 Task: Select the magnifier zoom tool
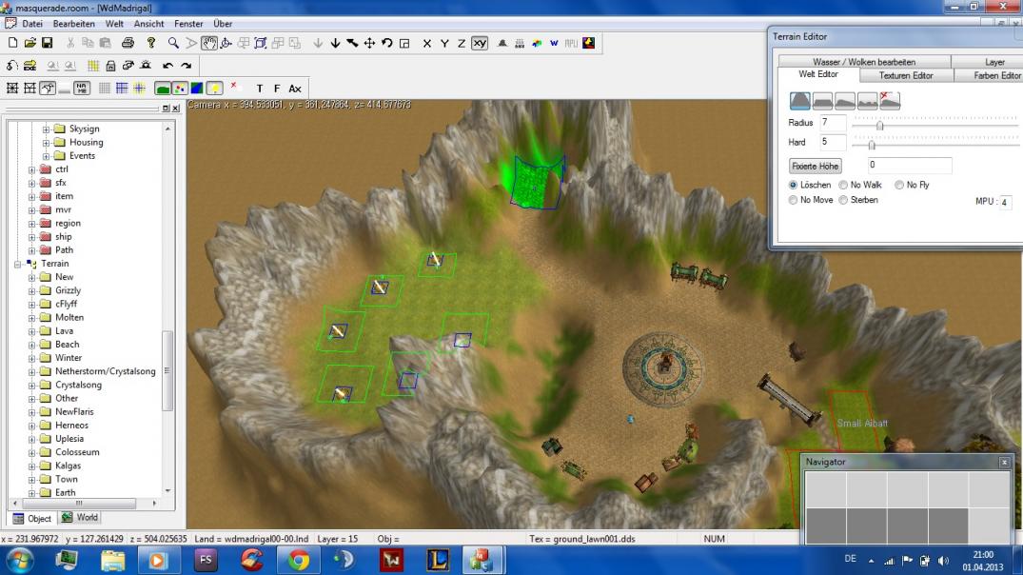click(173, 43)
